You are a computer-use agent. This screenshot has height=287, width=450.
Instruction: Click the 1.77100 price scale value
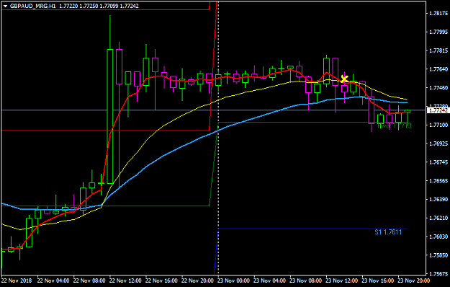(438, 125)
